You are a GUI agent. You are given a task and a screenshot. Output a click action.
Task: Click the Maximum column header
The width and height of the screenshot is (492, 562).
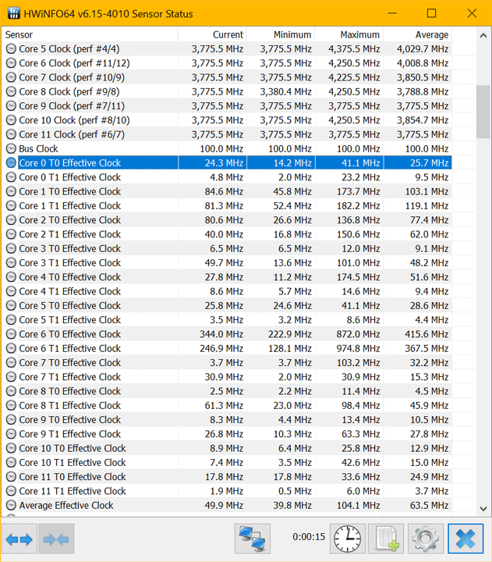coord(349,34)
